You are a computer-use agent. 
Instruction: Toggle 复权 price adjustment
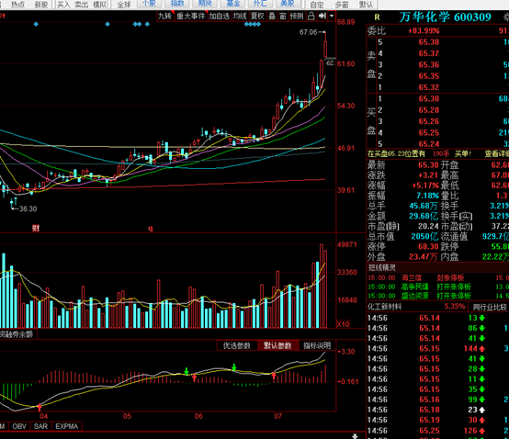(x=257, y=16)
